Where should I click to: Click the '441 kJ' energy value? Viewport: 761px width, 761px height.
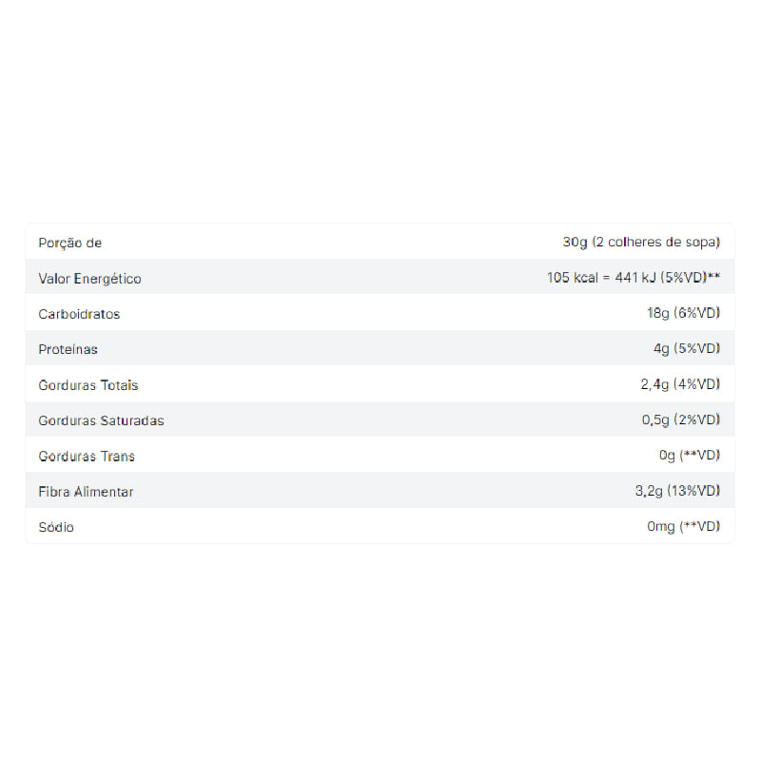(633, 279)
